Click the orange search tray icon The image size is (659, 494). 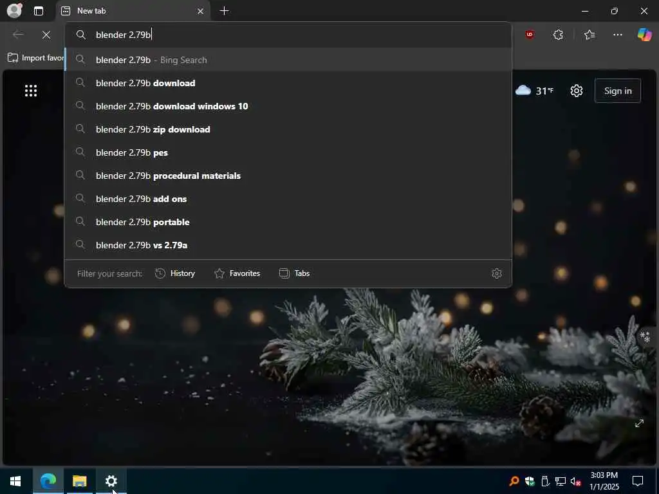[514, 481]
